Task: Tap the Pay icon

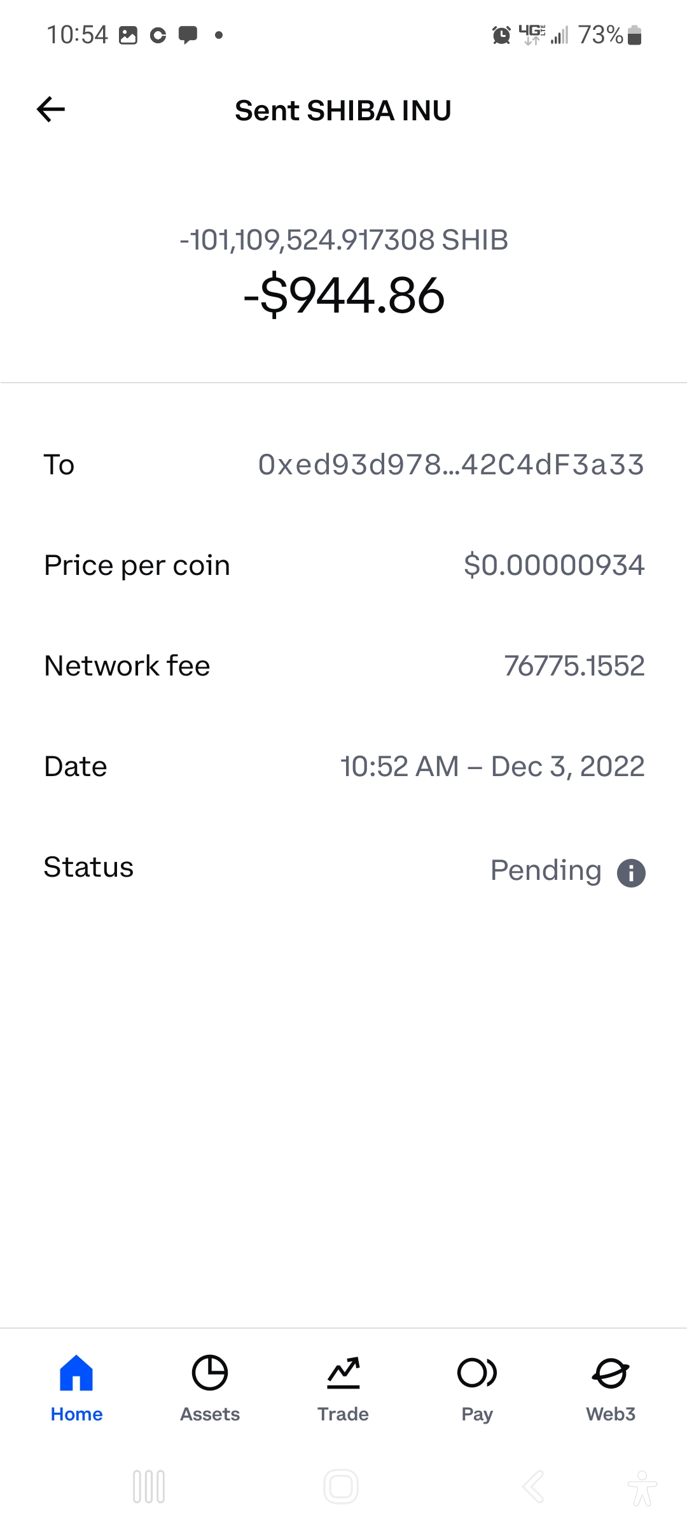Action: pos(477,1372)
